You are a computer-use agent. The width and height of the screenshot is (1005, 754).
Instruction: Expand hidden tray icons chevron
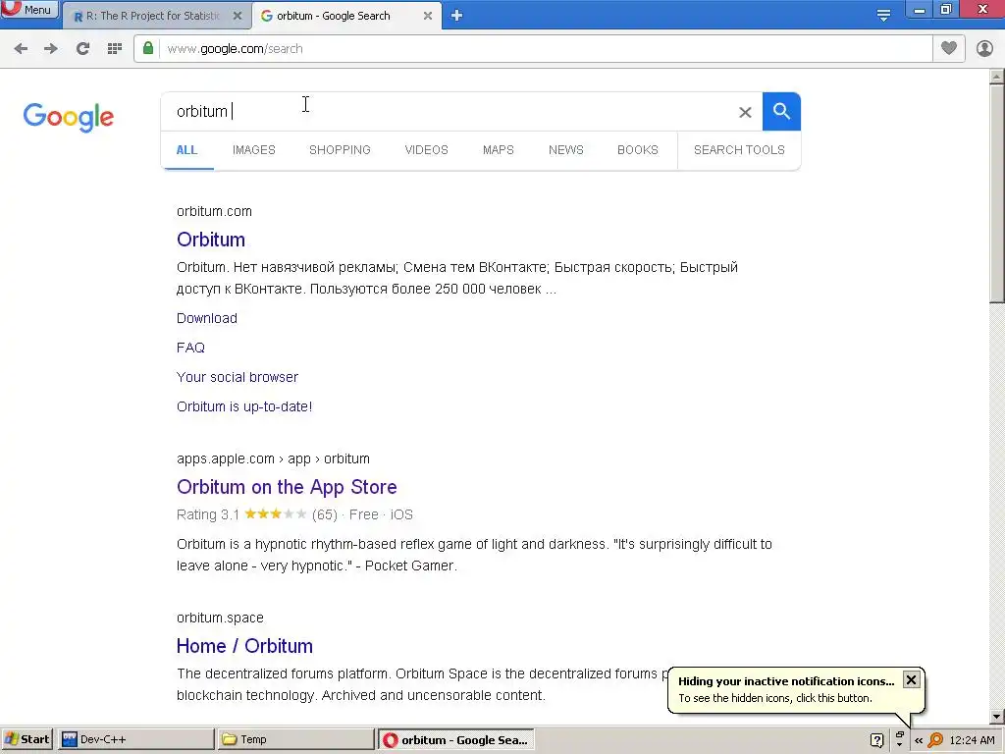(x=919, y=740)
